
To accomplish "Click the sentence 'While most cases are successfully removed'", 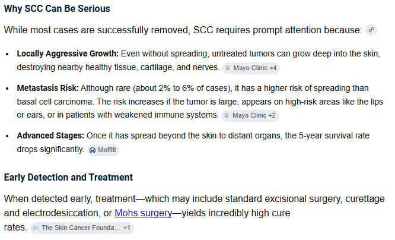I will (96, 30).
